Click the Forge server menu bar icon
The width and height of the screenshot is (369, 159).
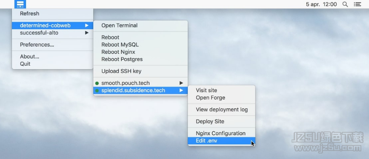pos(20,4)
